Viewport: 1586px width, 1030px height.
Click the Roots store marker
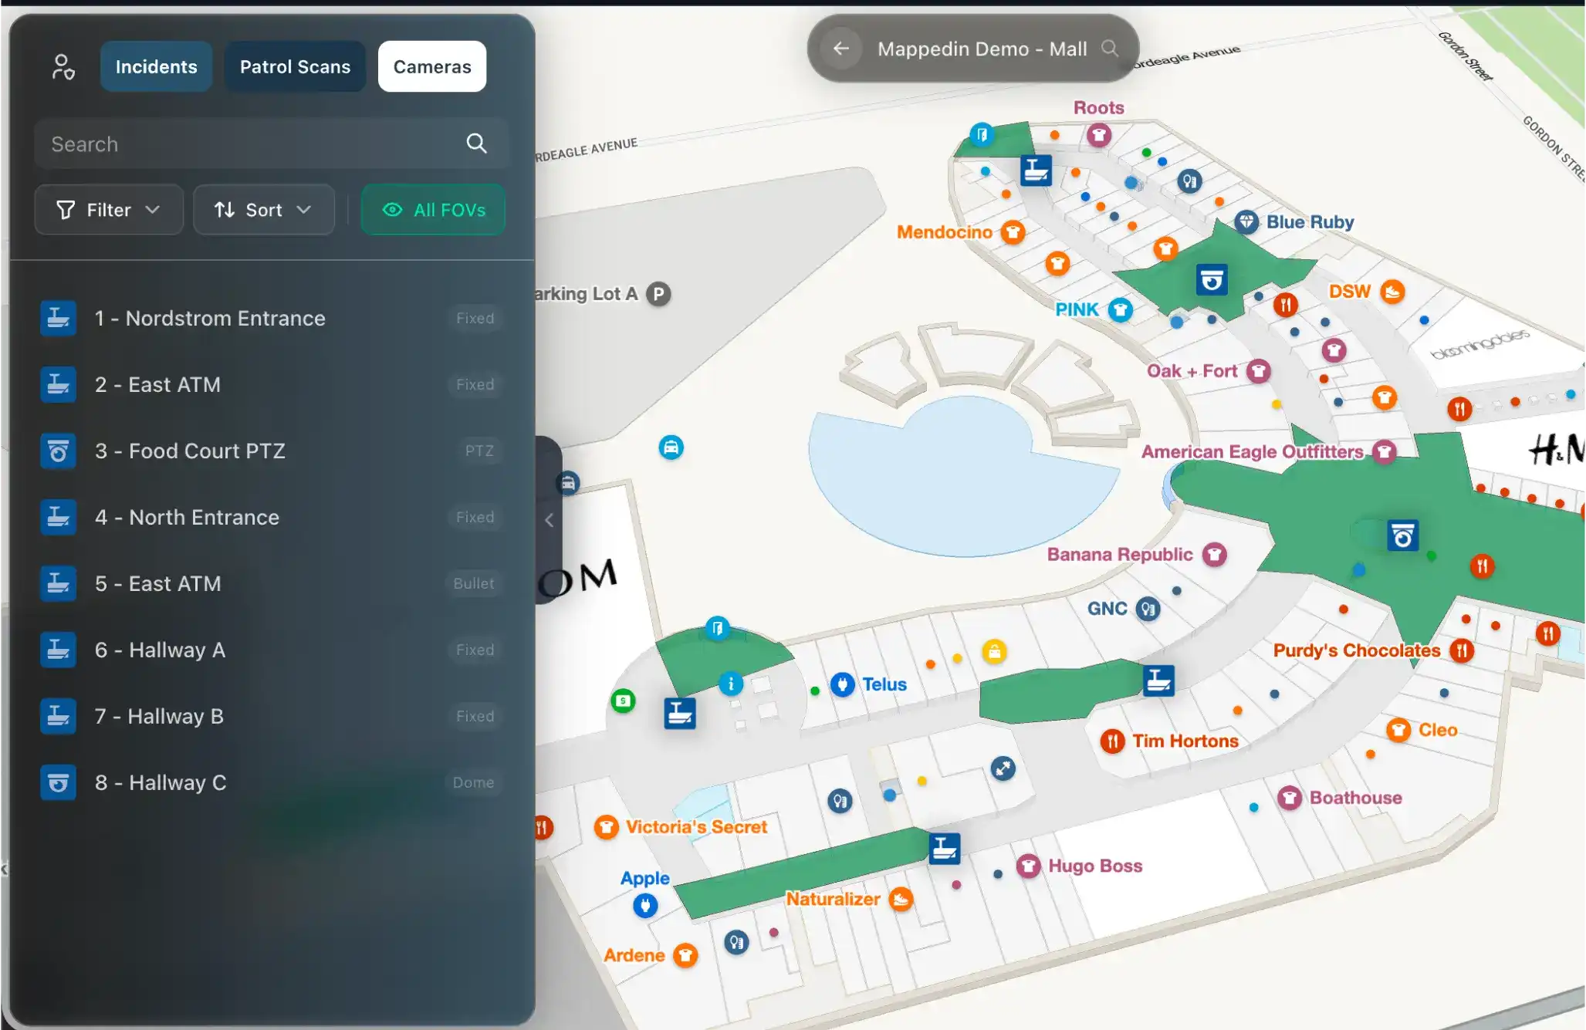1099,136
